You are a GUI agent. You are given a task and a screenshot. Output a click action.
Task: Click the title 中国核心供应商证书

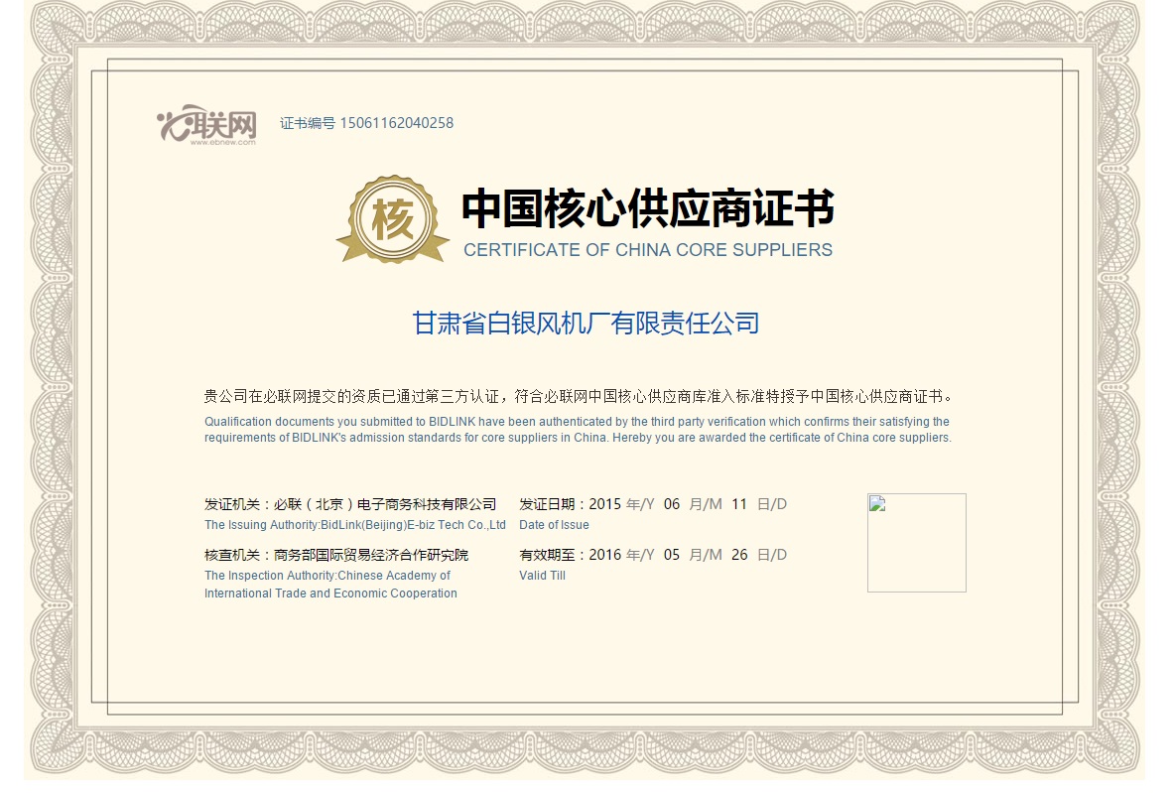click(648, 207)
